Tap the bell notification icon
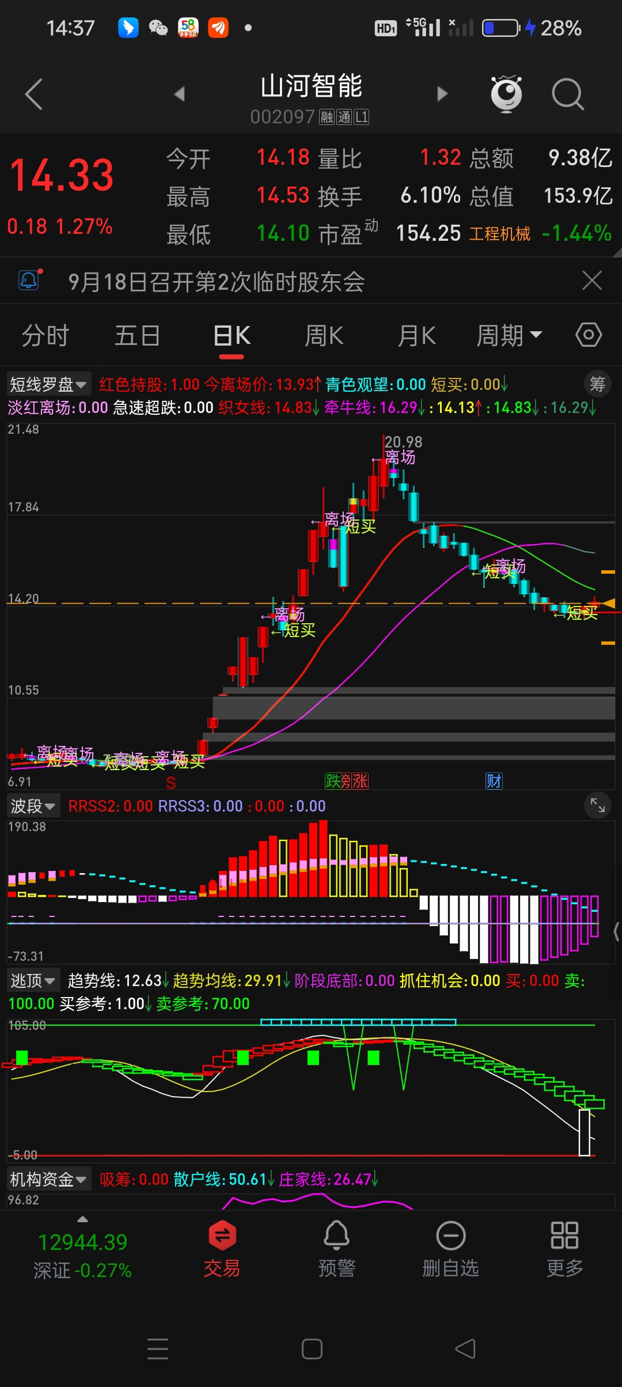Viewport: 622px width, 1387px height. tap(30, 281)
